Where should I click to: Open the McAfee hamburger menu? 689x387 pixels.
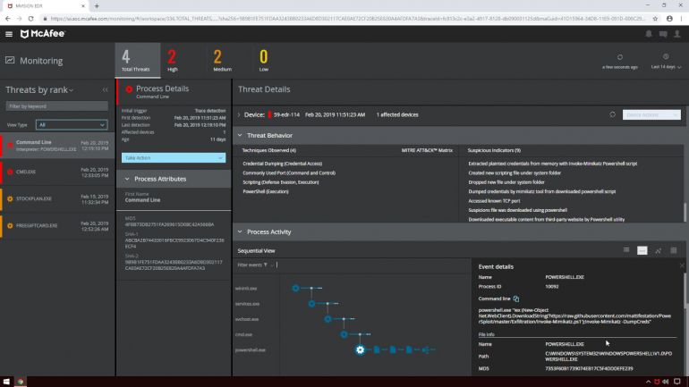pyautogui.click(x=9, y=34)
